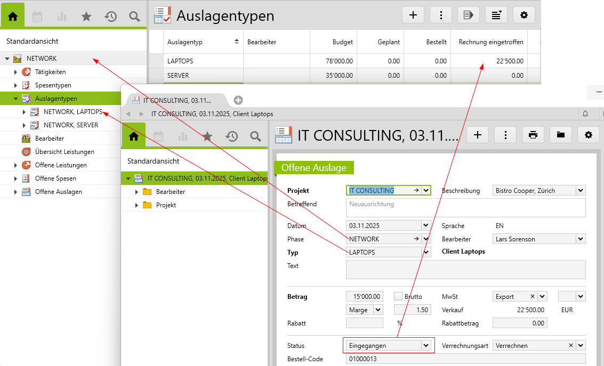Click the print icon in expense window
The width and height of the screenshot is (604, 366).
(x=533, y=135)
